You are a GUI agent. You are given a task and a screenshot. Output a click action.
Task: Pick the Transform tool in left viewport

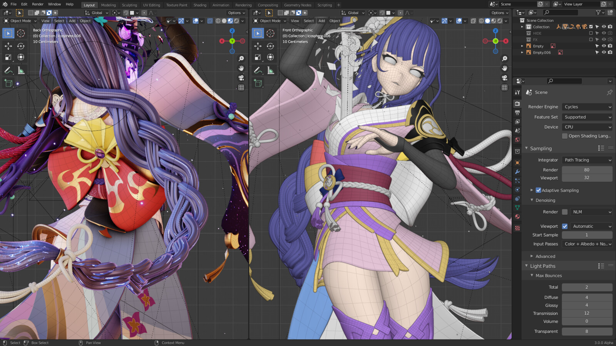click(21, 57)
